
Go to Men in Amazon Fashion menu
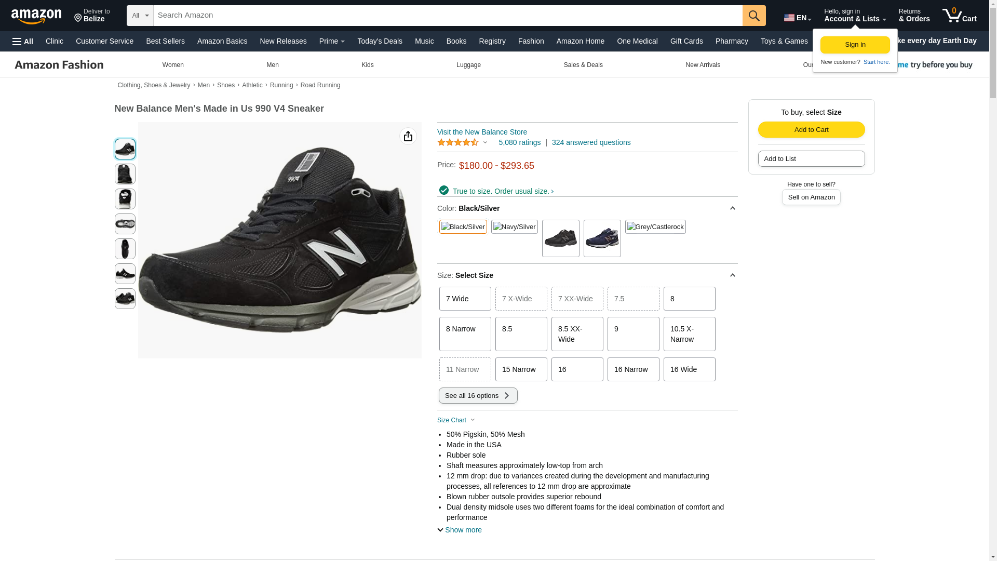coord(272,65)
